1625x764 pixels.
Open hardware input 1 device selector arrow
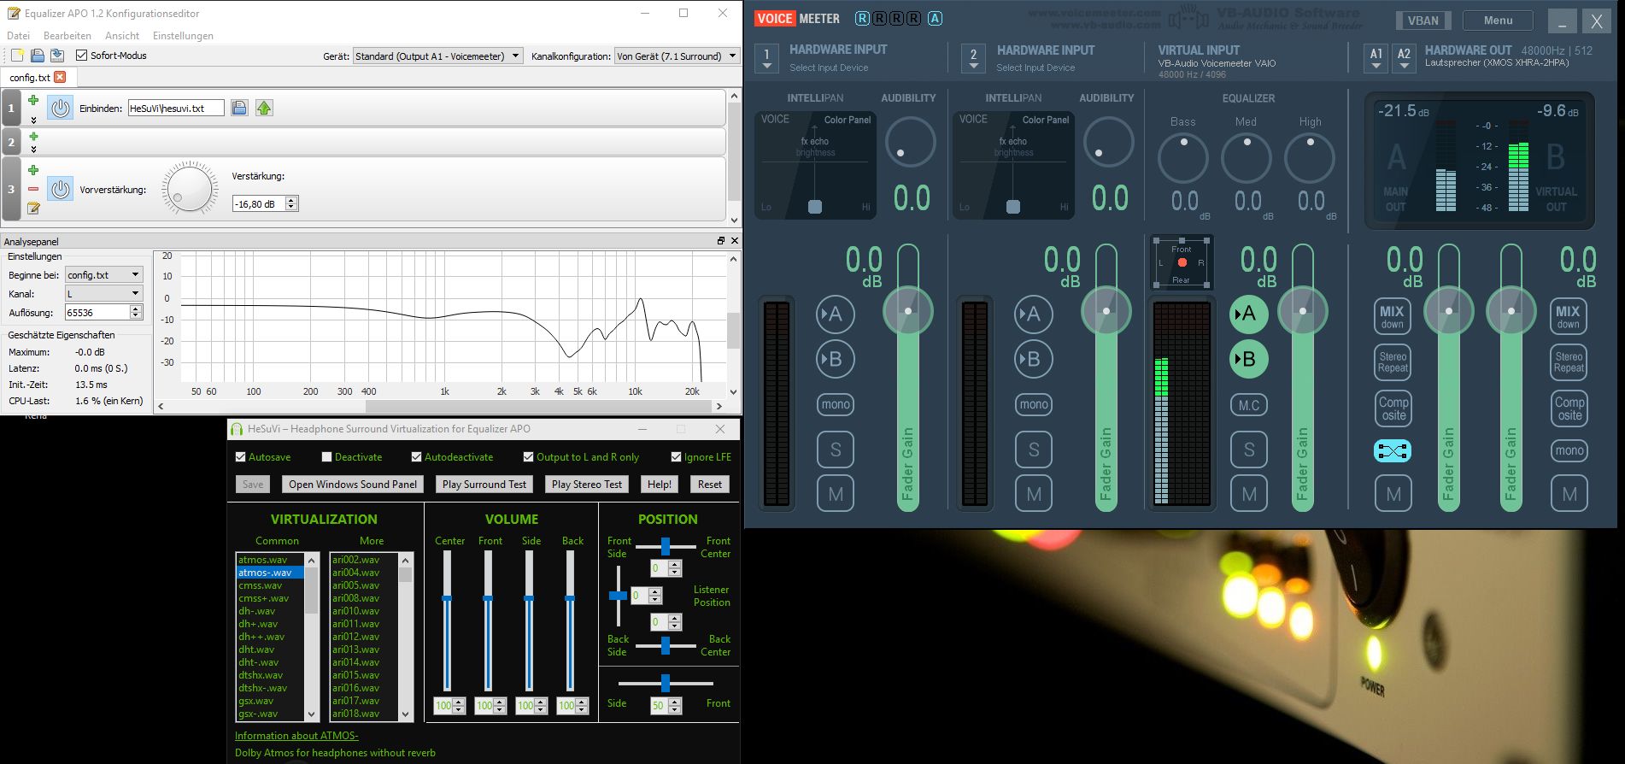pyautogui.click(x=766, y=58)
